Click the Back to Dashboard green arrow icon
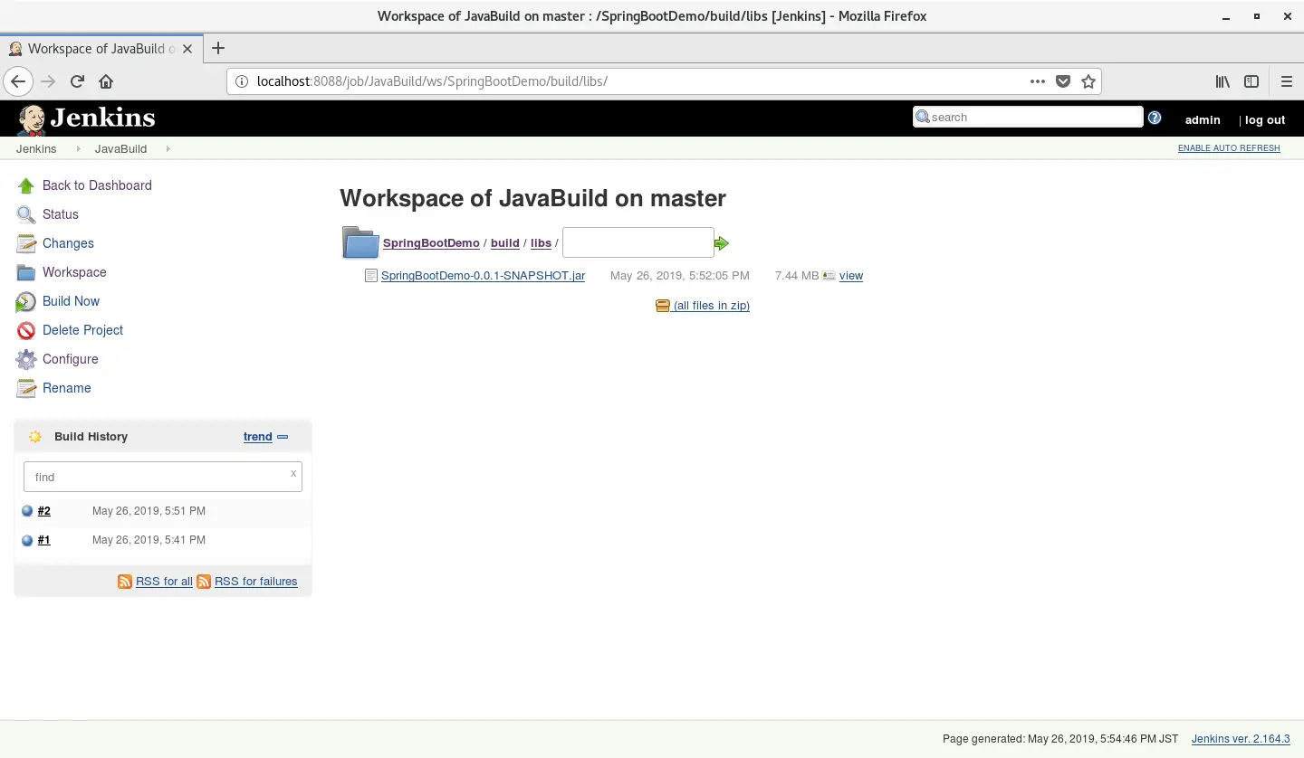 [x=25, y=185]
